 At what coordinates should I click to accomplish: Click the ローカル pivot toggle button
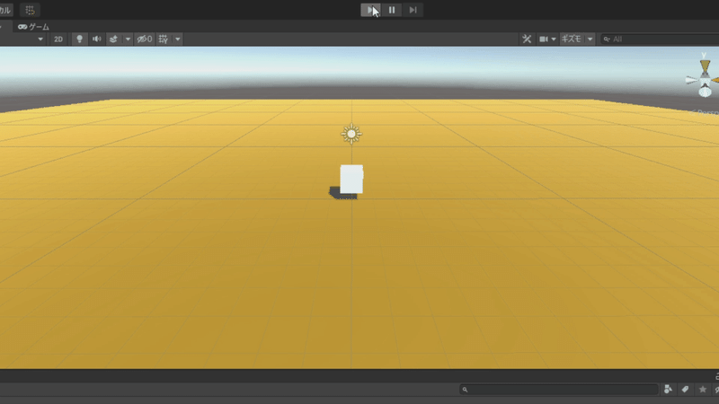point(6,10)
